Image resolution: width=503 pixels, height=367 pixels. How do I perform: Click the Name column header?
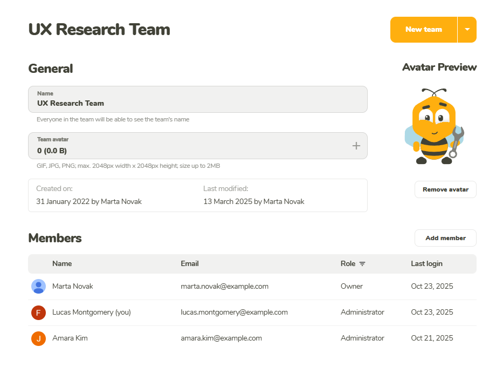pos(62,264)
